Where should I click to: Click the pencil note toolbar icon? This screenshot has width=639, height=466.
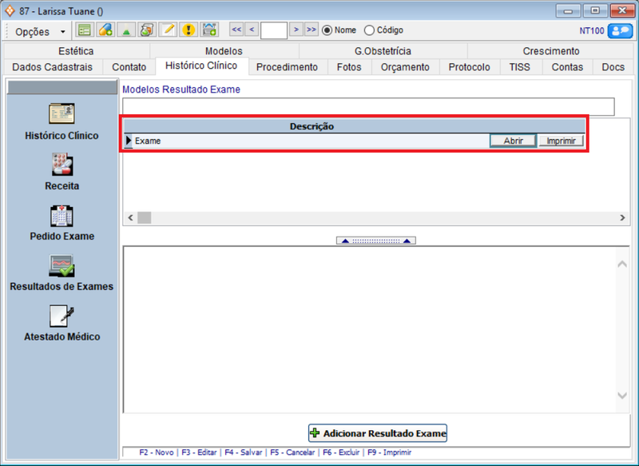pos(168,30)
